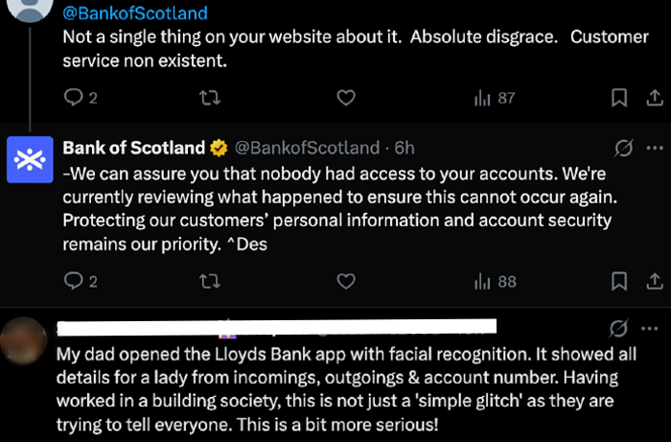Like the Bank of Scotland reply
671x442 pixels.
tap(347, 281)
